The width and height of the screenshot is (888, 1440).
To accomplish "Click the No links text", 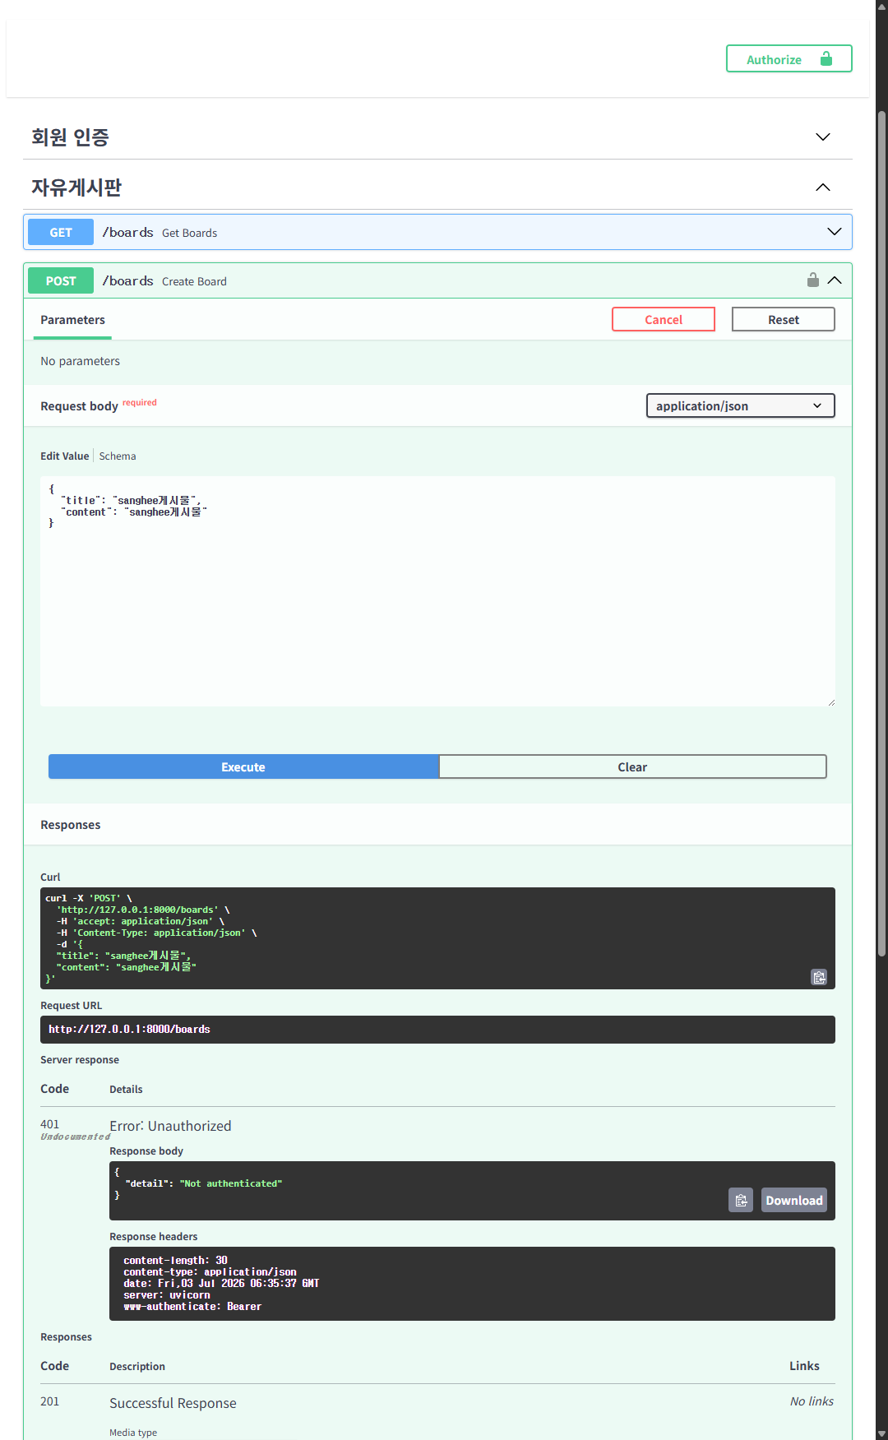I will 812,1401.
